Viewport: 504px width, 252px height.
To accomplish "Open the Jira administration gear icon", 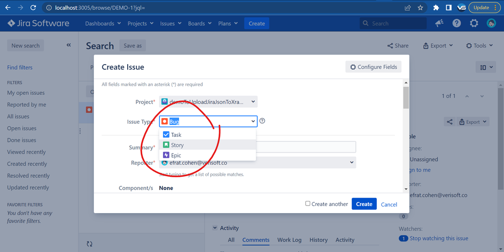I will [x=474, y=23].
